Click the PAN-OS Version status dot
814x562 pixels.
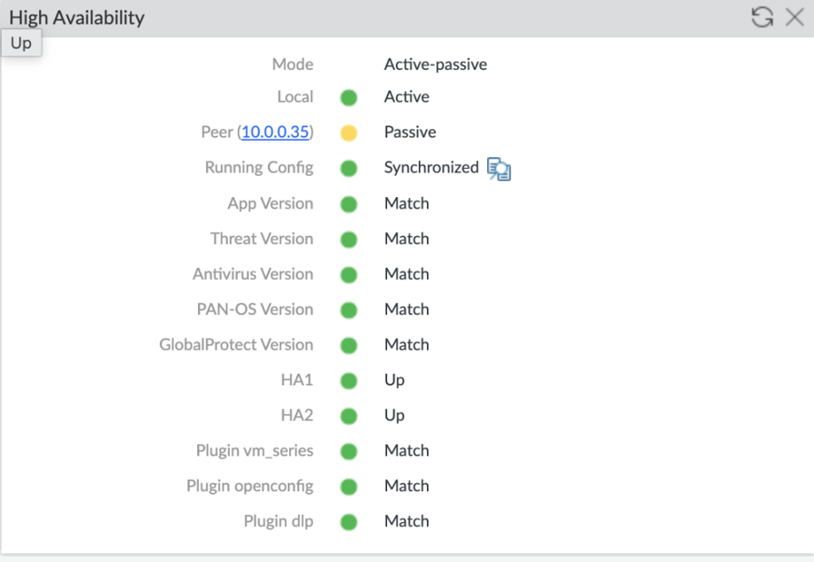(x=348, y=309)
